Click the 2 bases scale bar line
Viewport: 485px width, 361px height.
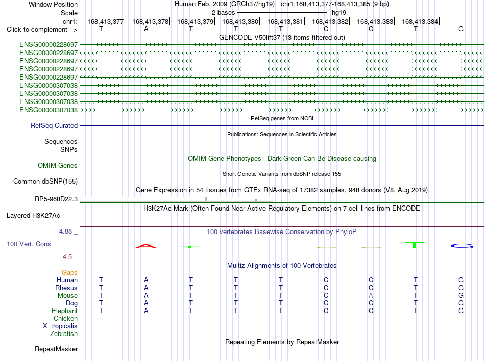tap(282, 13)
